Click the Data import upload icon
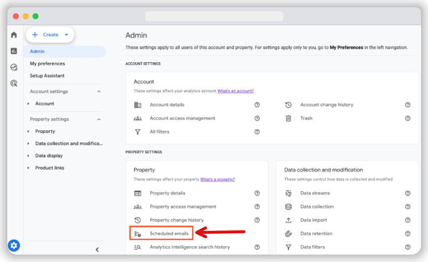This screenshot has height=262, width=428. pyautogui.click(x=288, y=220)
